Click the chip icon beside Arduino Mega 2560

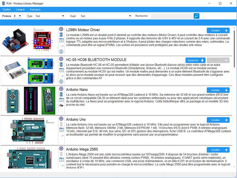click(61, 149)
